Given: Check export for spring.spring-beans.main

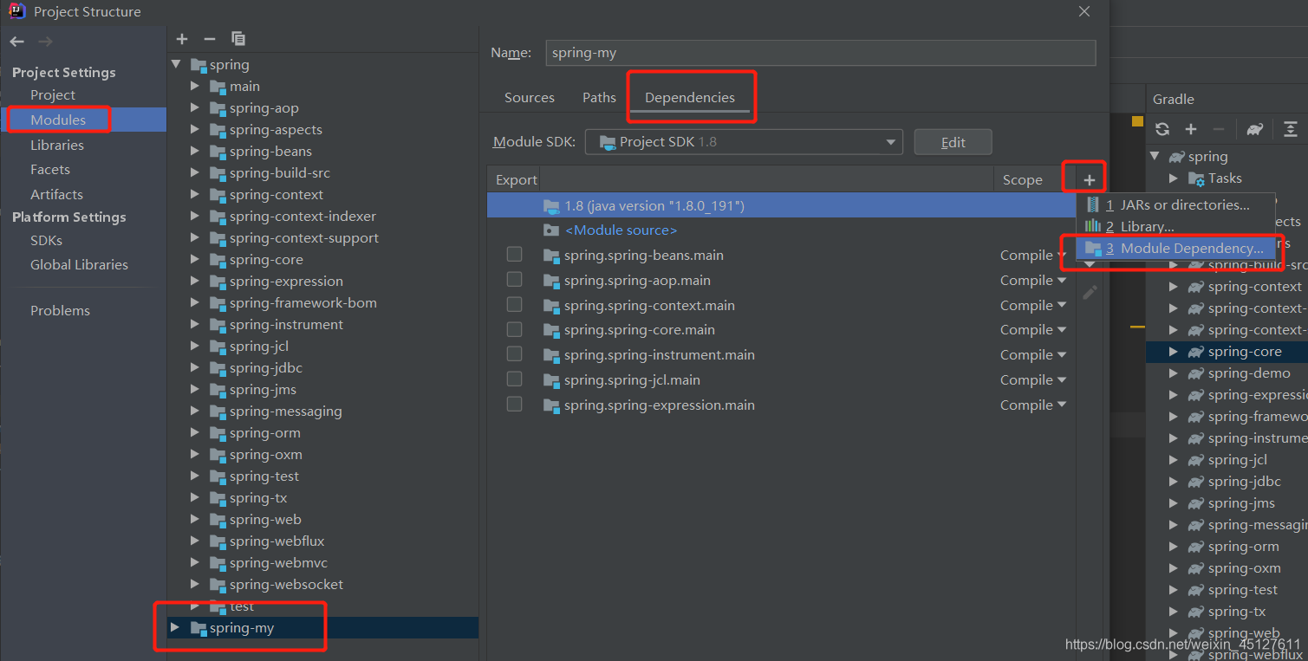Looking at the screenshot, I should click(514, 255).
